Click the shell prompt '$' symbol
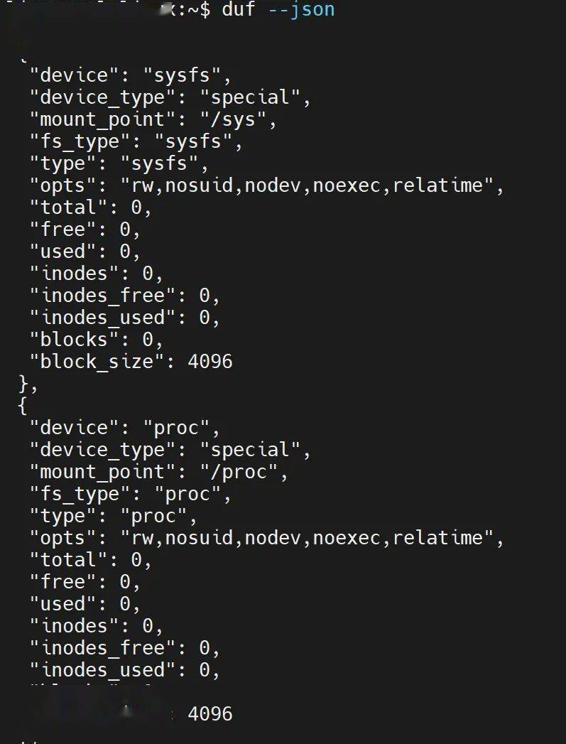Image resolution: width=566 pixels, height=744 pixels. [x=205, y=9]
